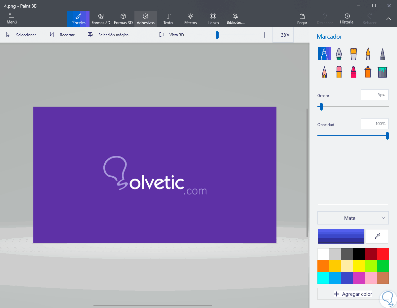Pick the Crayon brush
Screen dimensions: 397x308
click(353, 72)
